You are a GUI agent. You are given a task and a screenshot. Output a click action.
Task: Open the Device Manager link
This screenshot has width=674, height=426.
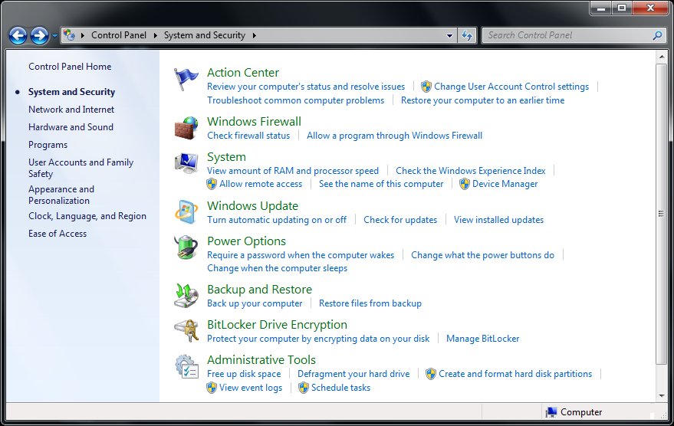(505, 184)
